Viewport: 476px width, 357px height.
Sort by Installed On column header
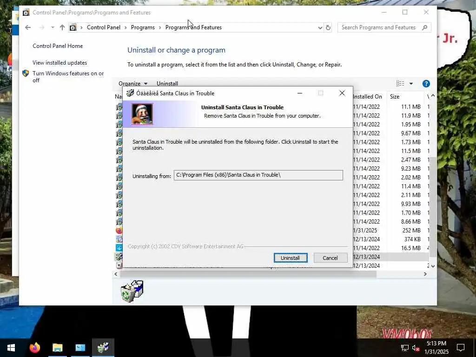click(367, 97)
